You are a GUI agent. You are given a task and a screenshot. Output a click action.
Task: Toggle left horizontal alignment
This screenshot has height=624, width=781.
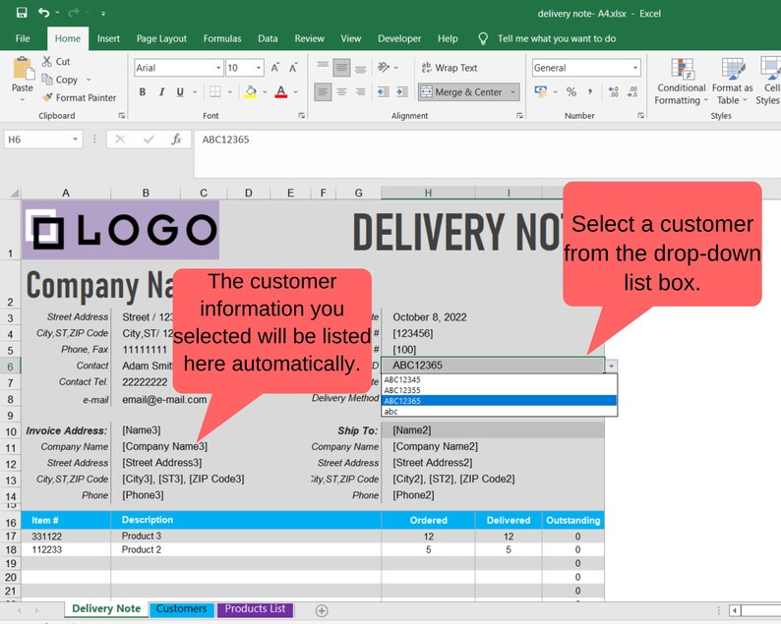(x=323, y=92)
